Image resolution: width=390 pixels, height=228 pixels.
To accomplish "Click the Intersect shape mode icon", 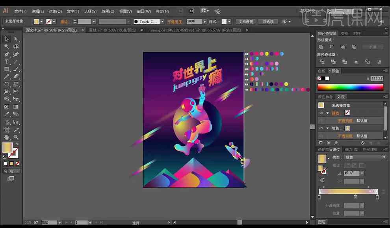I will tap(343, 47).
